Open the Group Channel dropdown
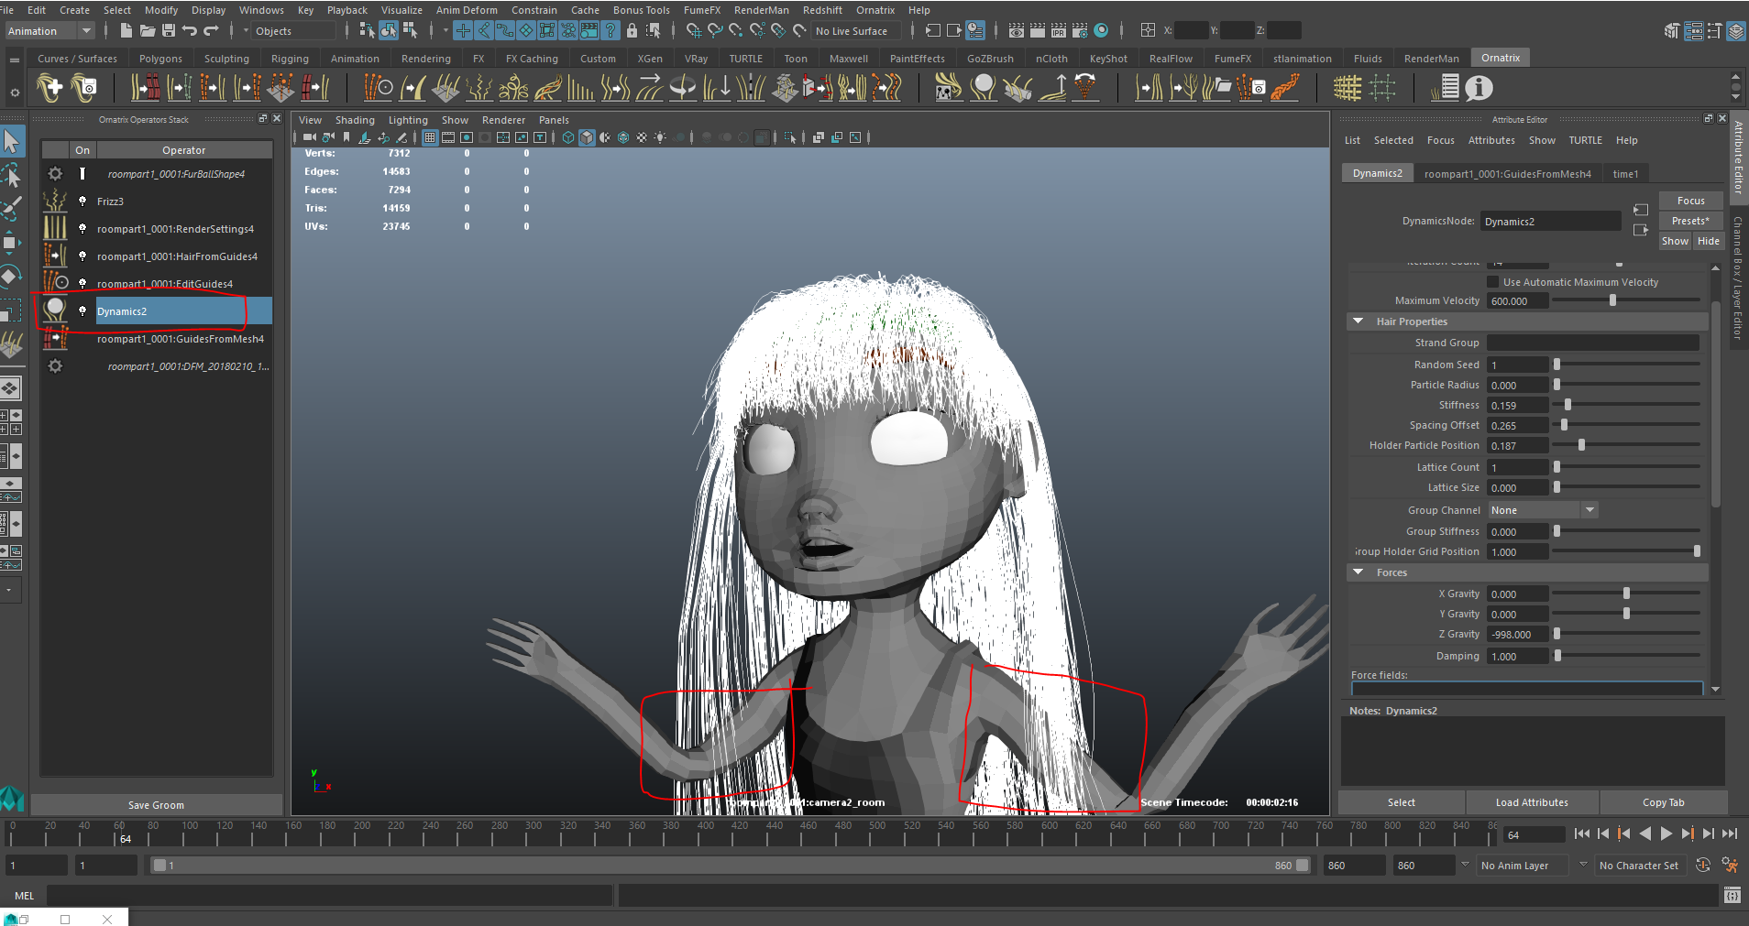Viewport: 1749px width, 926px height. [x=1543, y=510]
